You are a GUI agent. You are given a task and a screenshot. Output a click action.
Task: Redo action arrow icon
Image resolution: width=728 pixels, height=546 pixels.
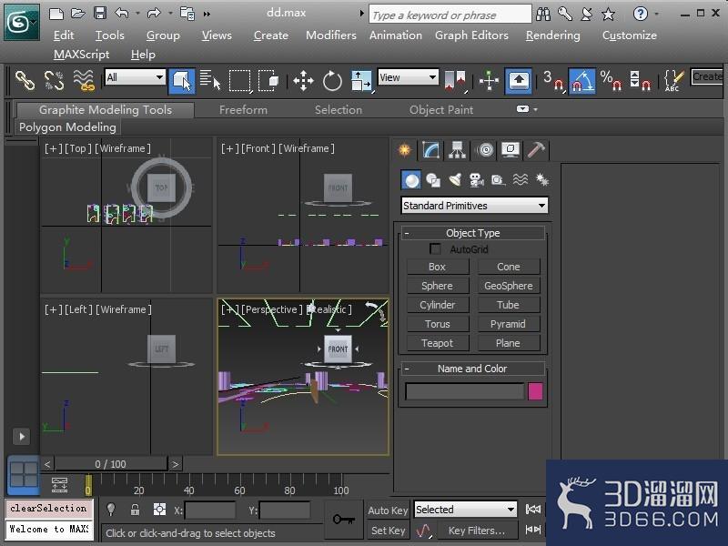[x=154, y=14]
